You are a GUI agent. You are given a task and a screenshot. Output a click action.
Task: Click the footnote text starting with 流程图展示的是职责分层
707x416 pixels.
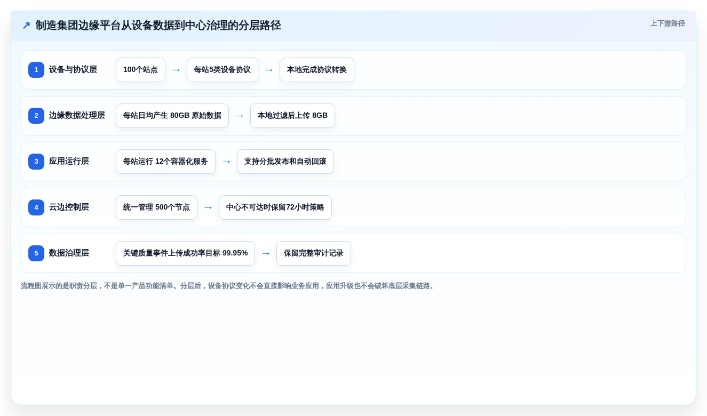[228, 286]
